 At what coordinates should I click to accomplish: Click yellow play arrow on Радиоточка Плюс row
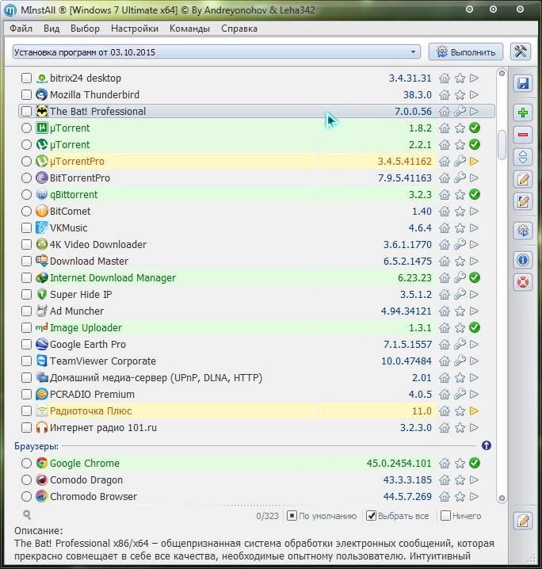coord(474,411)
